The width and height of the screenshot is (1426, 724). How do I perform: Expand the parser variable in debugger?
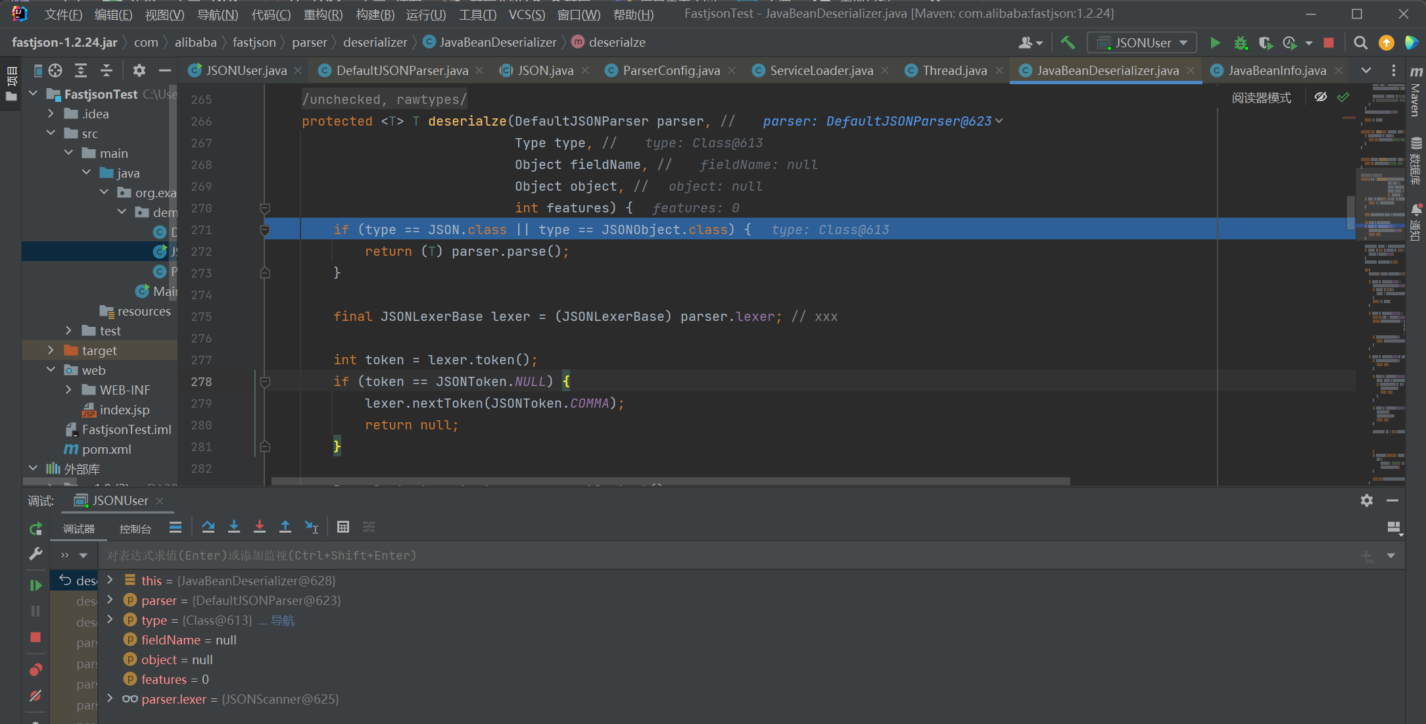[110, 600]
